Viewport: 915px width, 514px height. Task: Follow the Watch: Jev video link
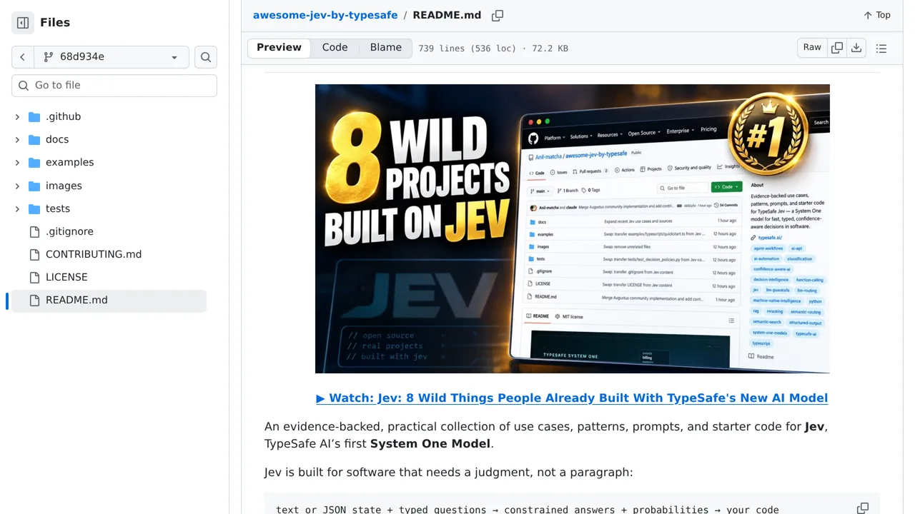pos(572,398)
